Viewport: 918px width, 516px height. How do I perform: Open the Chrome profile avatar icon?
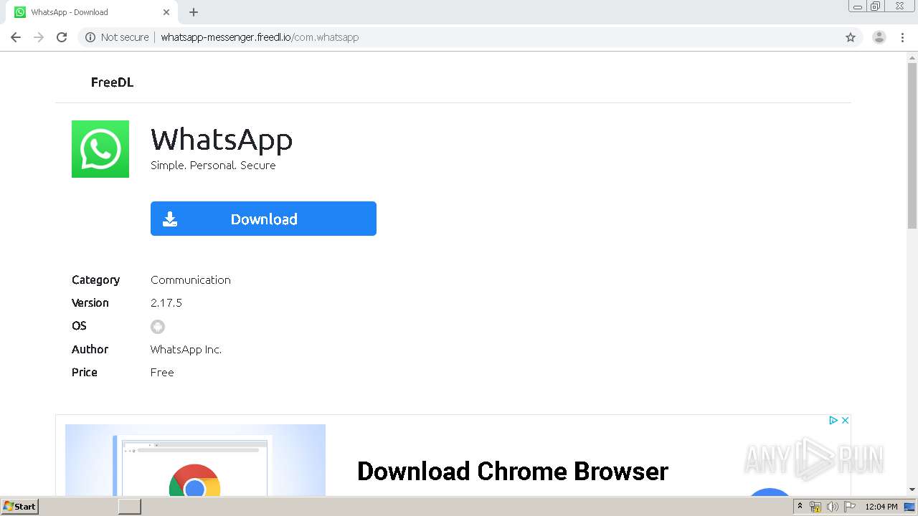click(879, 37)
